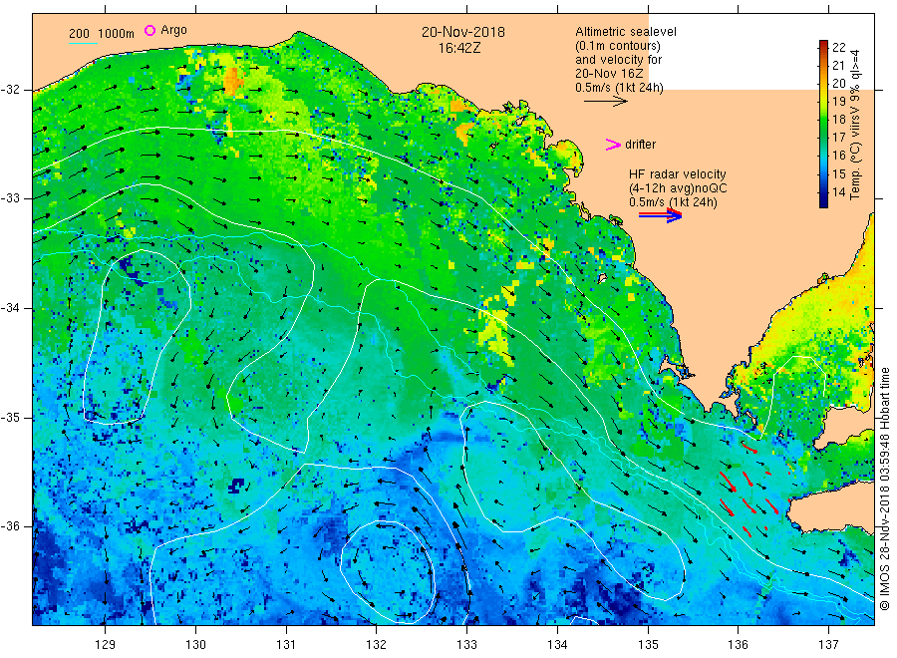Click the 22 degree mark on color bar
The image size is (897, 658).
click(x=838, y=48)
